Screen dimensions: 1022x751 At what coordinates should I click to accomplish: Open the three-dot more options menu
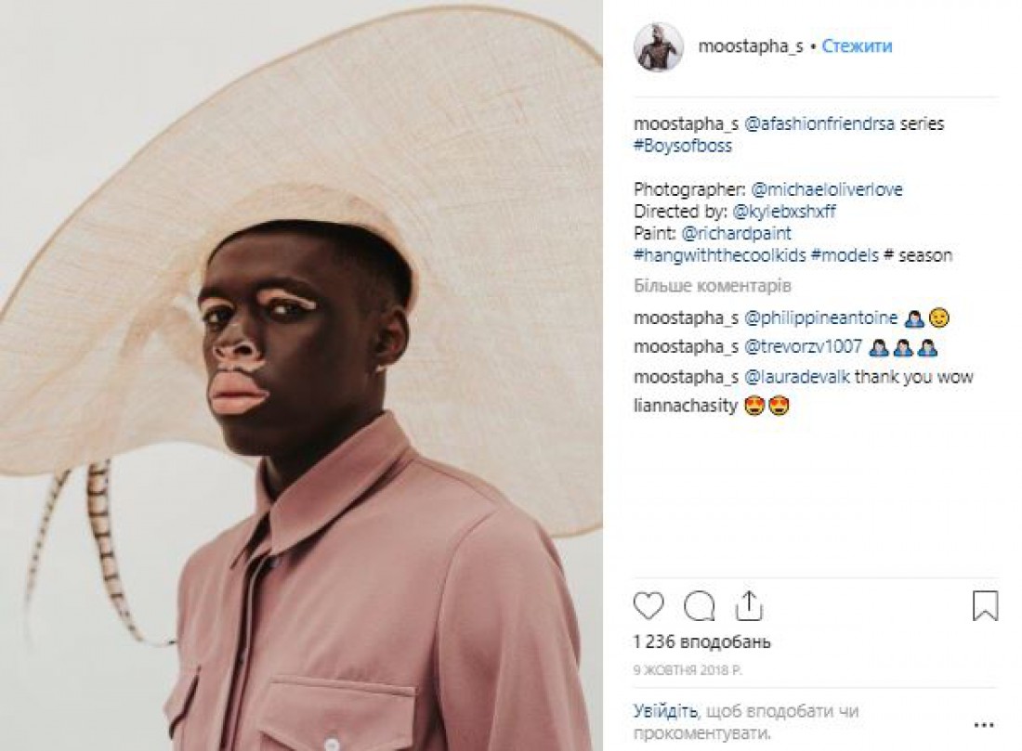pos(984,725)
